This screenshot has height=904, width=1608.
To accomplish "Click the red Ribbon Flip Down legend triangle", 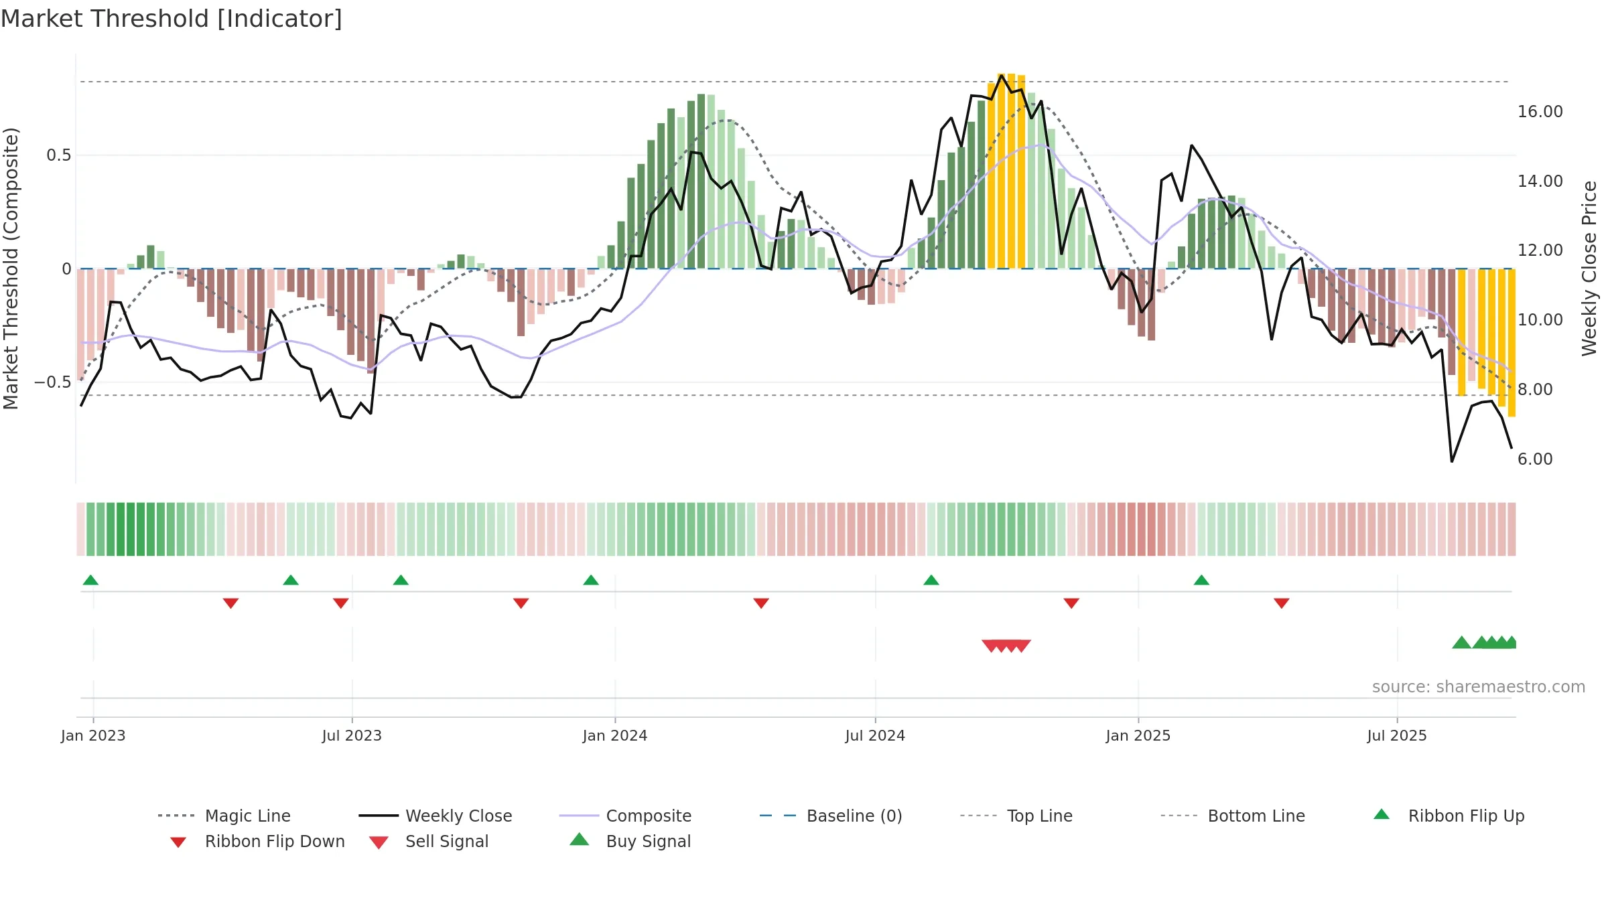I will (x=178, y=842).
